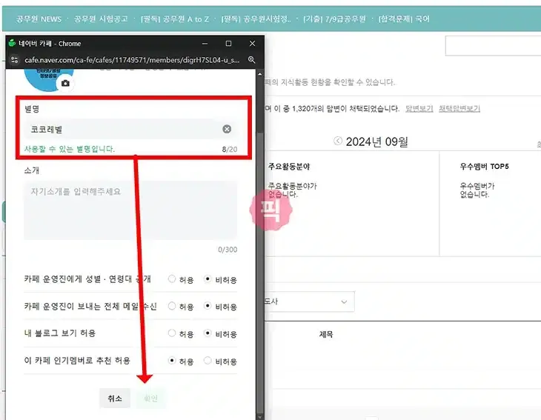This screenshot has height=420, width=541.
Task: Maximize the Naver Cafe popup window
Action: point(228,44)
